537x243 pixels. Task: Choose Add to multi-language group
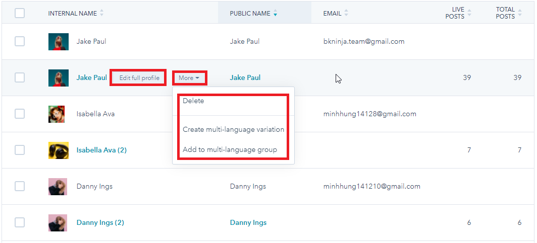tap(230, 149)
